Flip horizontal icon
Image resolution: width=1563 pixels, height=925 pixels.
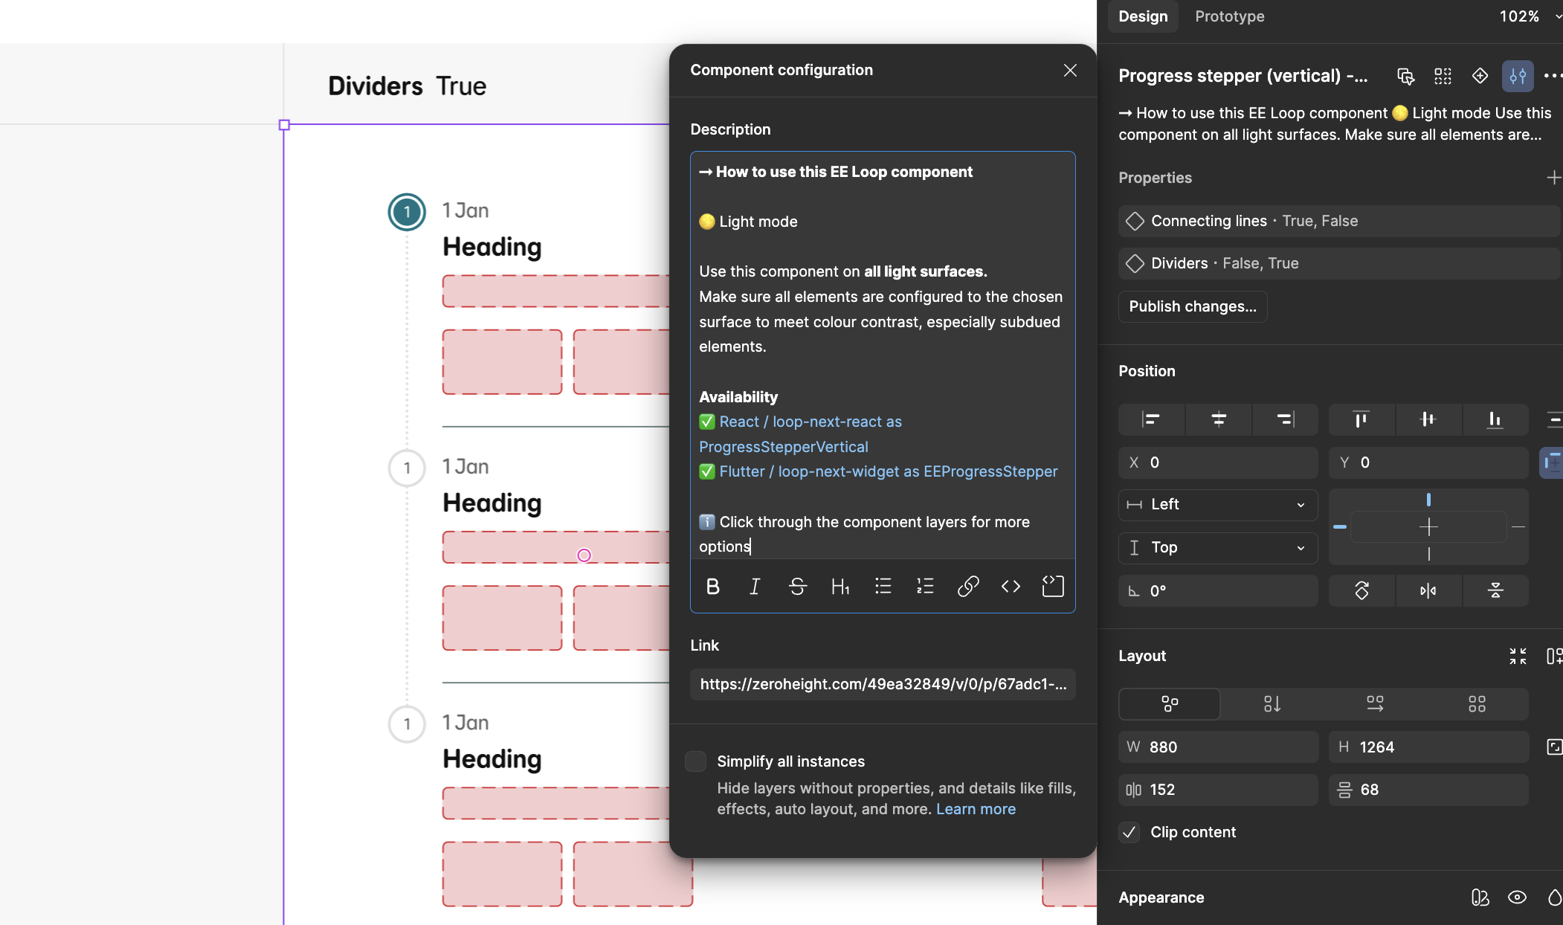click(x=1428, y=590)
